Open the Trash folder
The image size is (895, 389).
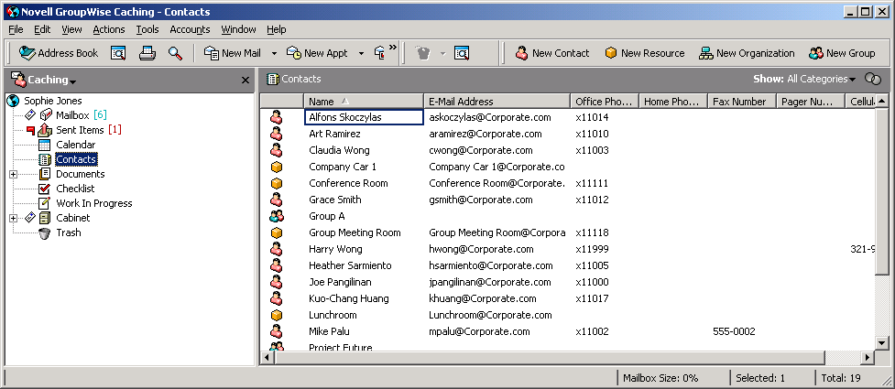68,232
